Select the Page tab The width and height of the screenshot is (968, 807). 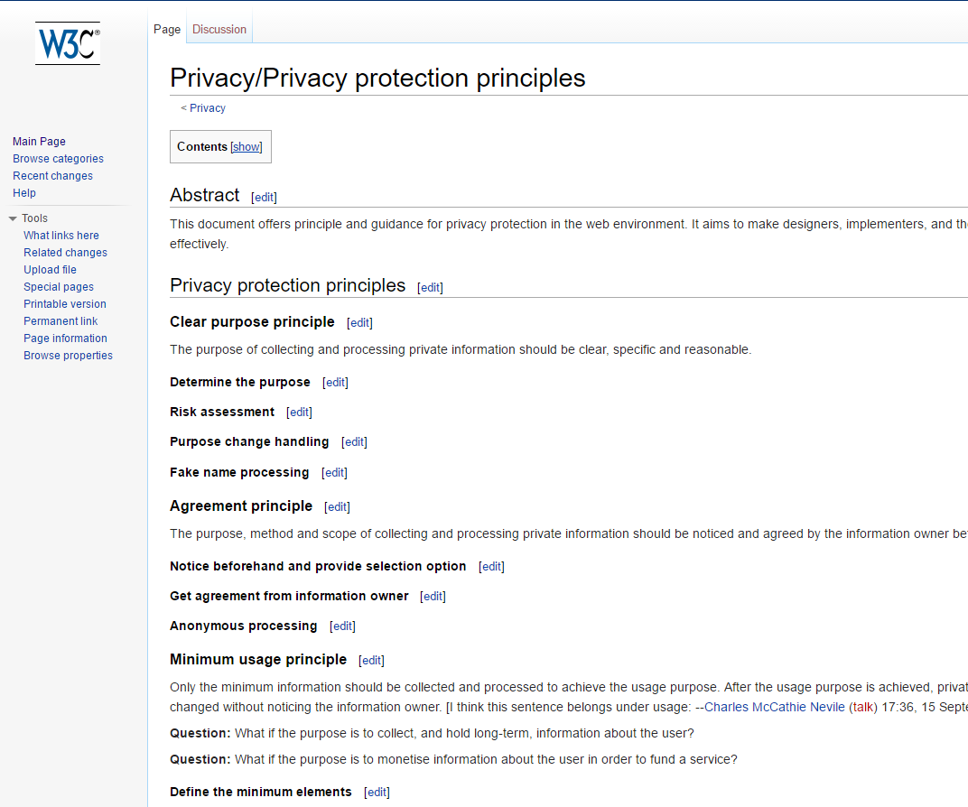tap(167, 30)
